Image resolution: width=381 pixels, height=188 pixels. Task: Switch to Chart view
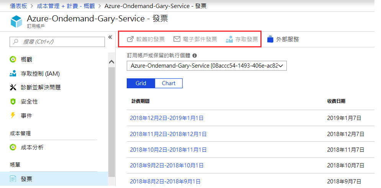pos(168,83)
